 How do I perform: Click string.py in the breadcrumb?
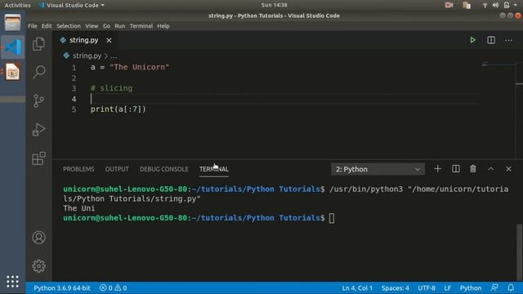point(87,56)
